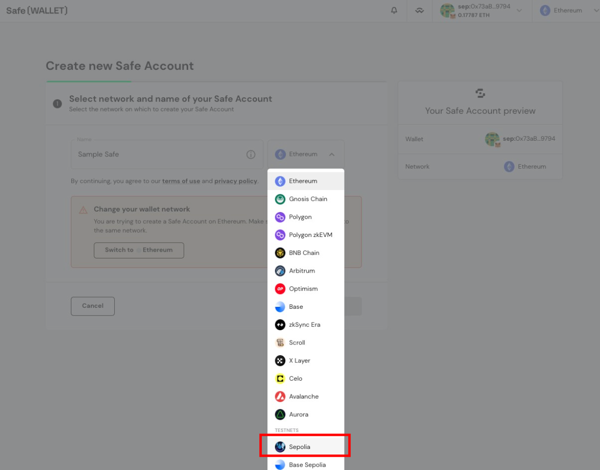Select Polygon zkEVM option
The height and width of the screenshot is (470, 600).
tap(306, 235)
